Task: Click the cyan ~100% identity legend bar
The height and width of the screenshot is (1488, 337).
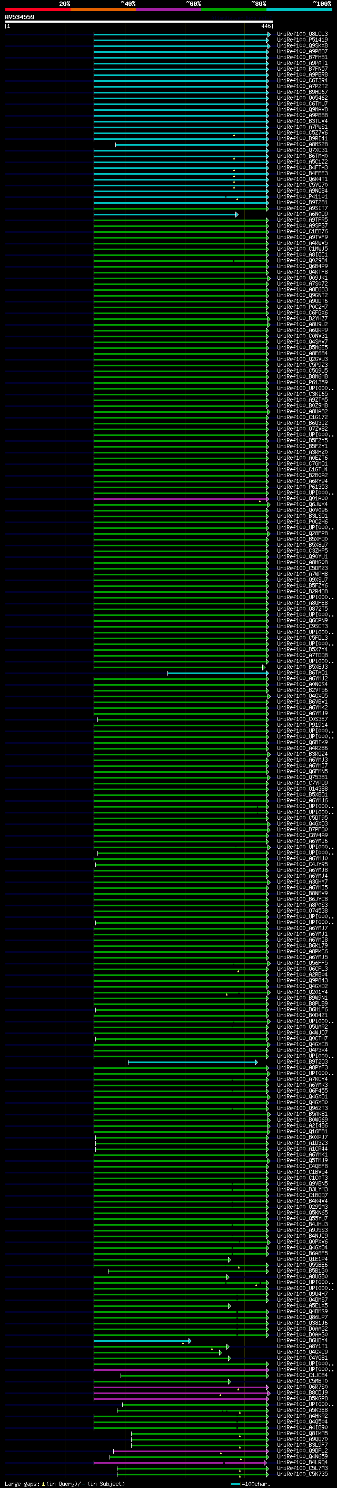Action: tap(299, 10)
